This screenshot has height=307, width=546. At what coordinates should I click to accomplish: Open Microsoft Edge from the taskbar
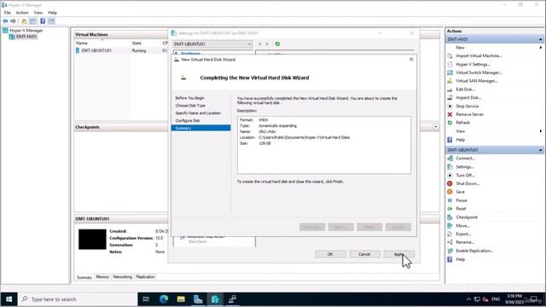164,299
